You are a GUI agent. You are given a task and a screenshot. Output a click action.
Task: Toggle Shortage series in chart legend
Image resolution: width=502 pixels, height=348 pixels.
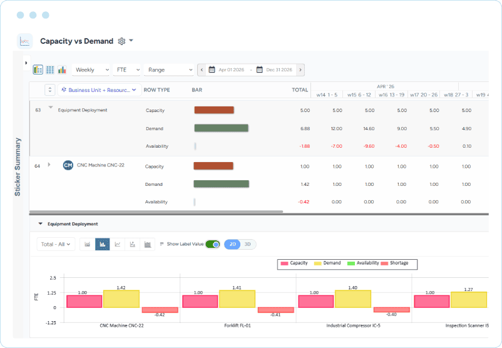(395, 263)
